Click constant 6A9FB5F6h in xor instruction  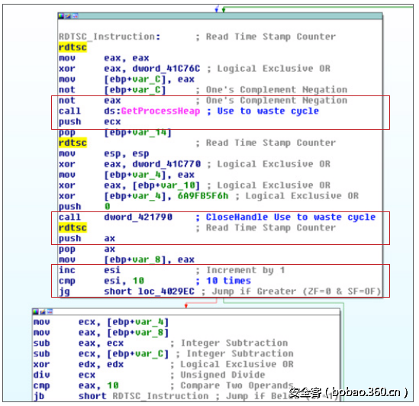point(203,196)
